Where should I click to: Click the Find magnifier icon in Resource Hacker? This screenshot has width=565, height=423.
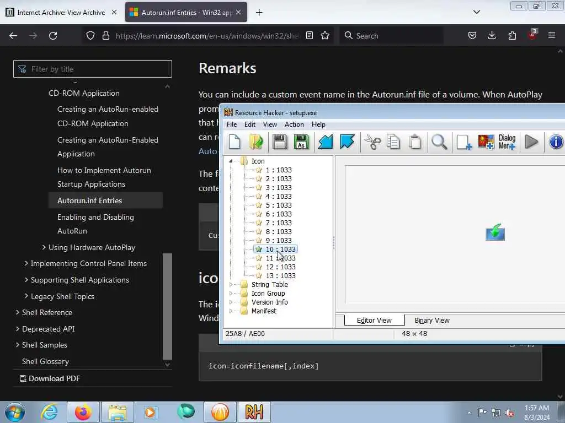pyautogui.click(x=439, y=142)
